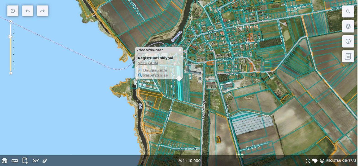The width and height of the screenshot is (358, 166).
Task: Select the eraser to clear drawings
Action: (x=45, y=161)
